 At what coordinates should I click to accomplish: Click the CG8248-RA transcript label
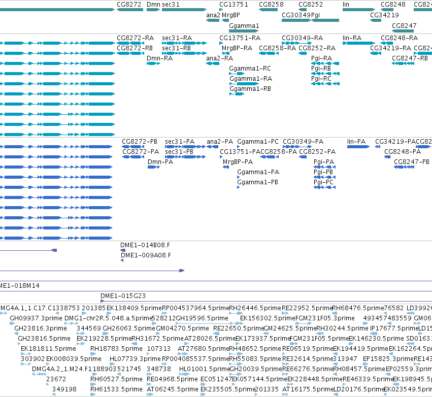pos(399,38)
